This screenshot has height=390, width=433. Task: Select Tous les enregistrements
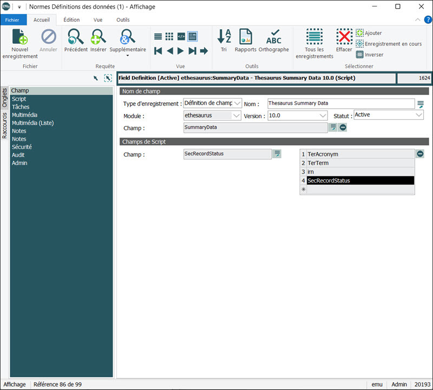(314, 44)
